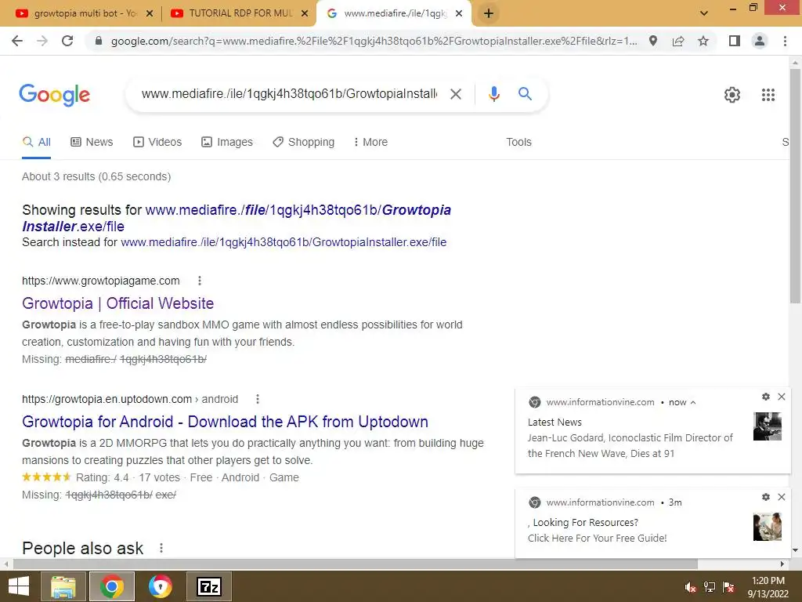
Task: Click the growtopiagame.com URL text
Action: 101,281
